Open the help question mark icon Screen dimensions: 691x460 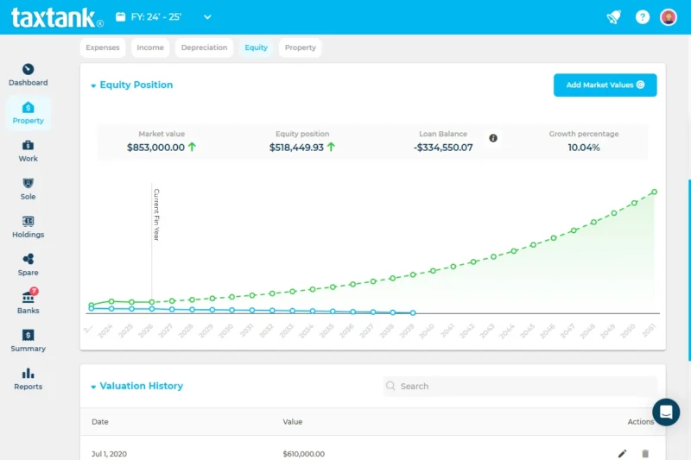(642, 17)
